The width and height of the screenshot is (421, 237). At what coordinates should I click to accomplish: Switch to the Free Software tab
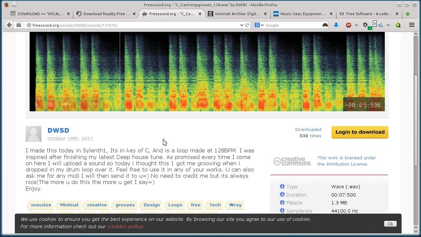[x=369, y=14]
